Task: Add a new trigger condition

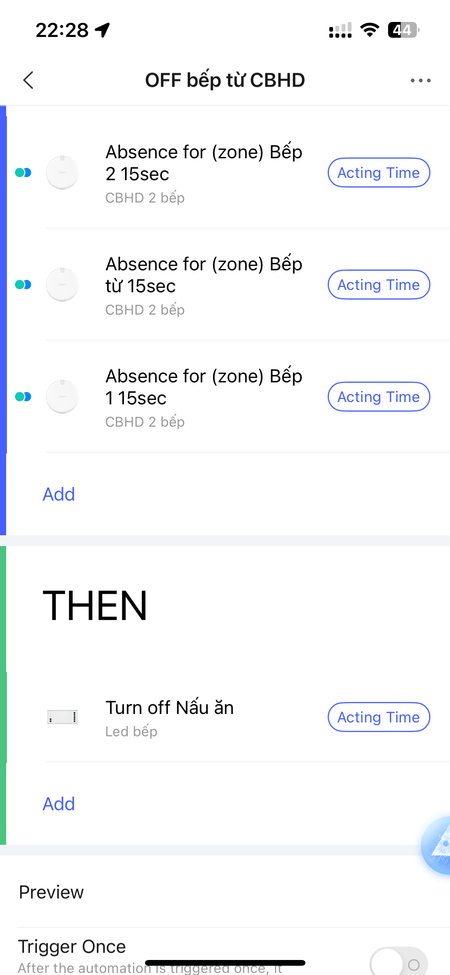Action: point(59,494)
